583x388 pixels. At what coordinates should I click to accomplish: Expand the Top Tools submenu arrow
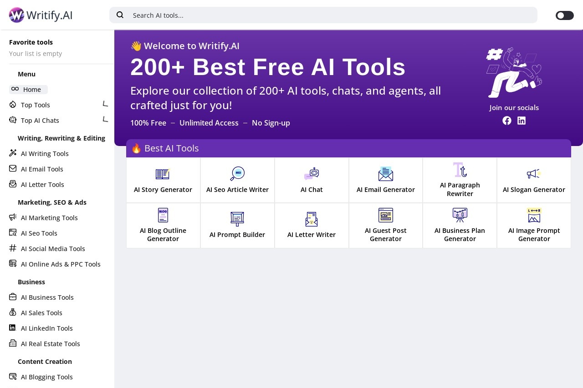pyautogui.click(x=106, y=104)
